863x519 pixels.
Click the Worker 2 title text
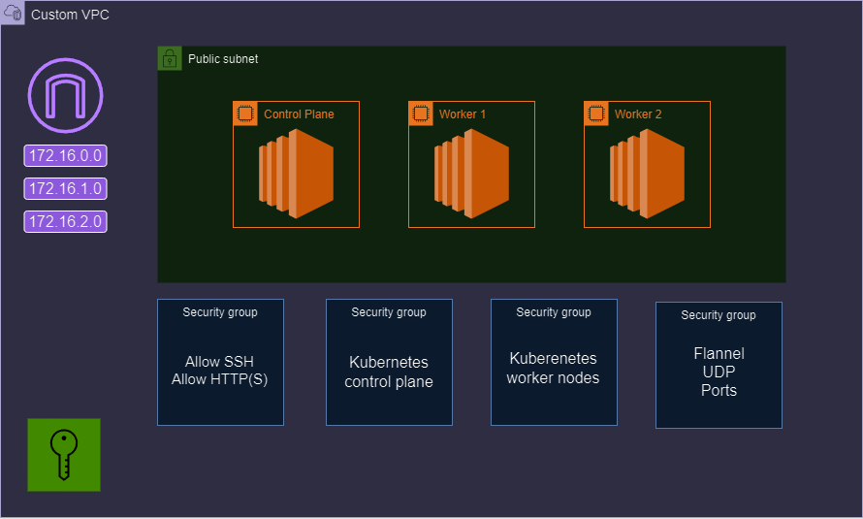click(638, 114)
